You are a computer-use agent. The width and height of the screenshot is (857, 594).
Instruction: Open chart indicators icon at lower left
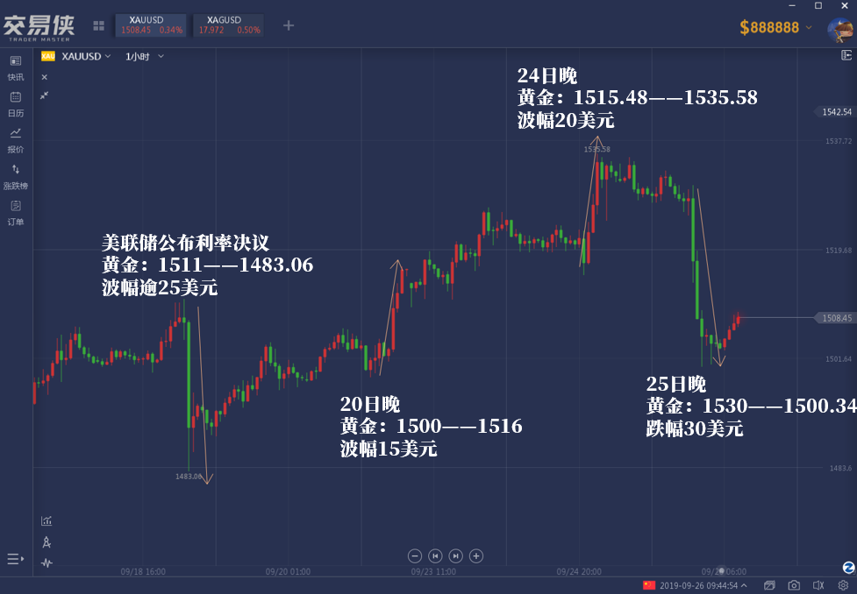[x=46, y=520]
